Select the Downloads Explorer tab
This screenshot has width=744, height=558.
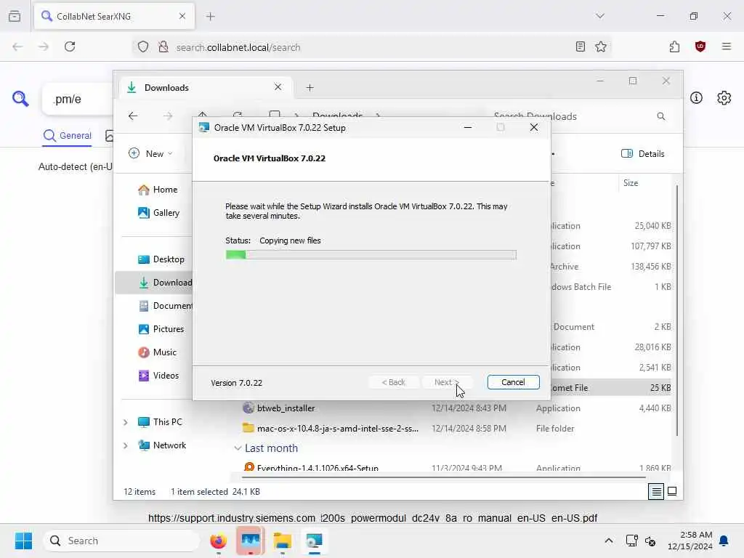(x=206, y=87)
